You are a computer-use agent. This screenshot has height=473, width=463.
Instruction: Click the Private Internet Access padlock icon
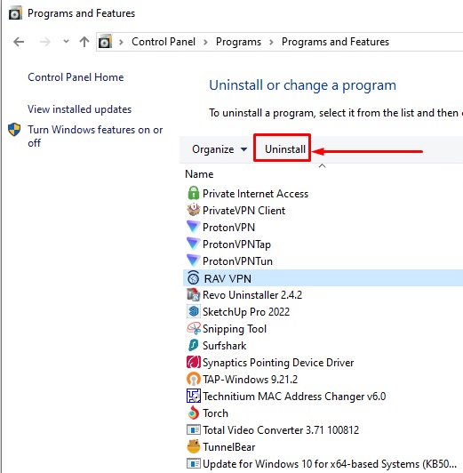[x=193, y=193]
